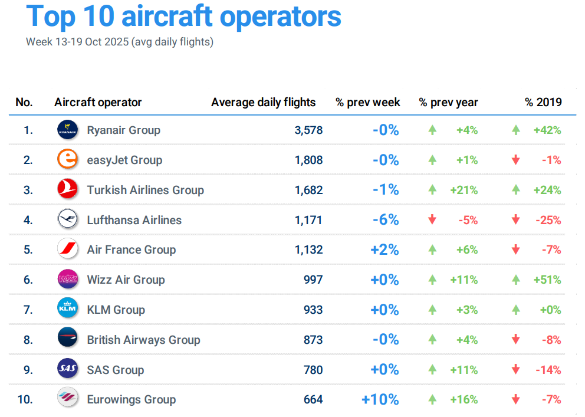Click the SAS logo icon
Screen dimensions: 585x417
pyautogui.click(x=67, y=370)
